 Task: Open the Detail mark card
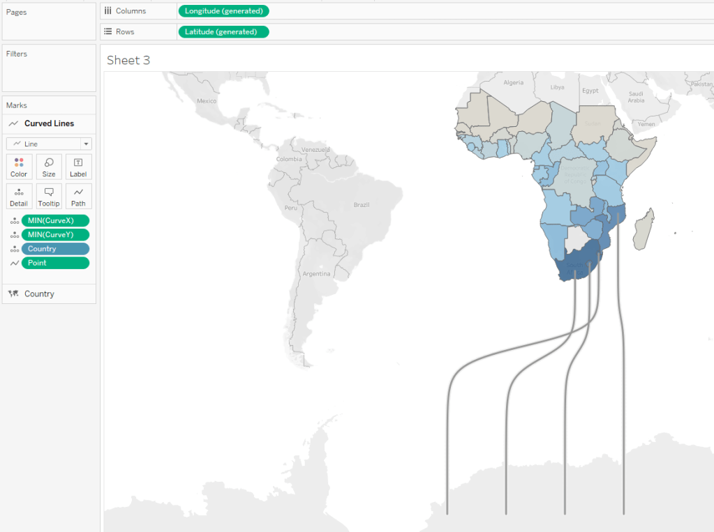tap(19, 197)
